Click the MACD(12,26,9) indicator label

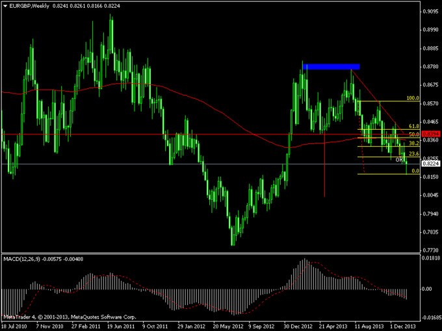(23, 259)
